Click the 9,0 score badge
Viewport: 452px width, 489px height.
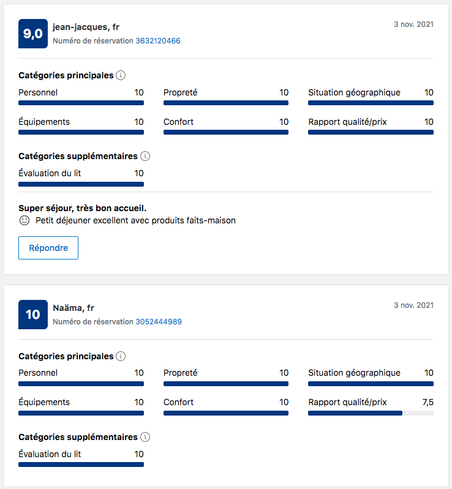tap(33, 34)
